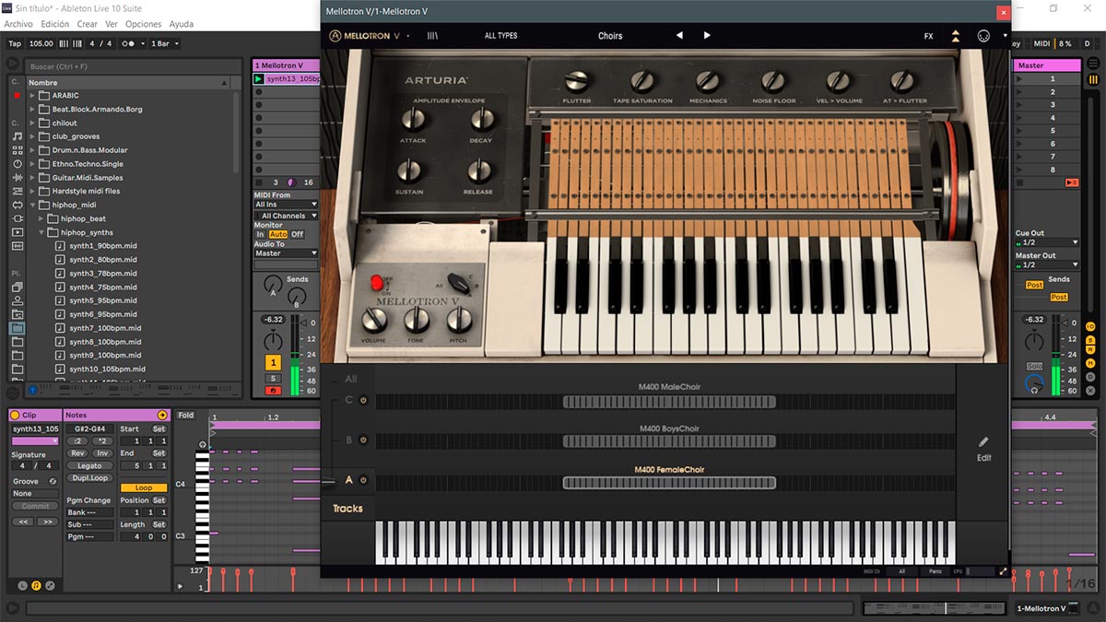Go to the next Mellotron preset
The height and width of the screenshot is (622, 1106).
click(707, 36)
